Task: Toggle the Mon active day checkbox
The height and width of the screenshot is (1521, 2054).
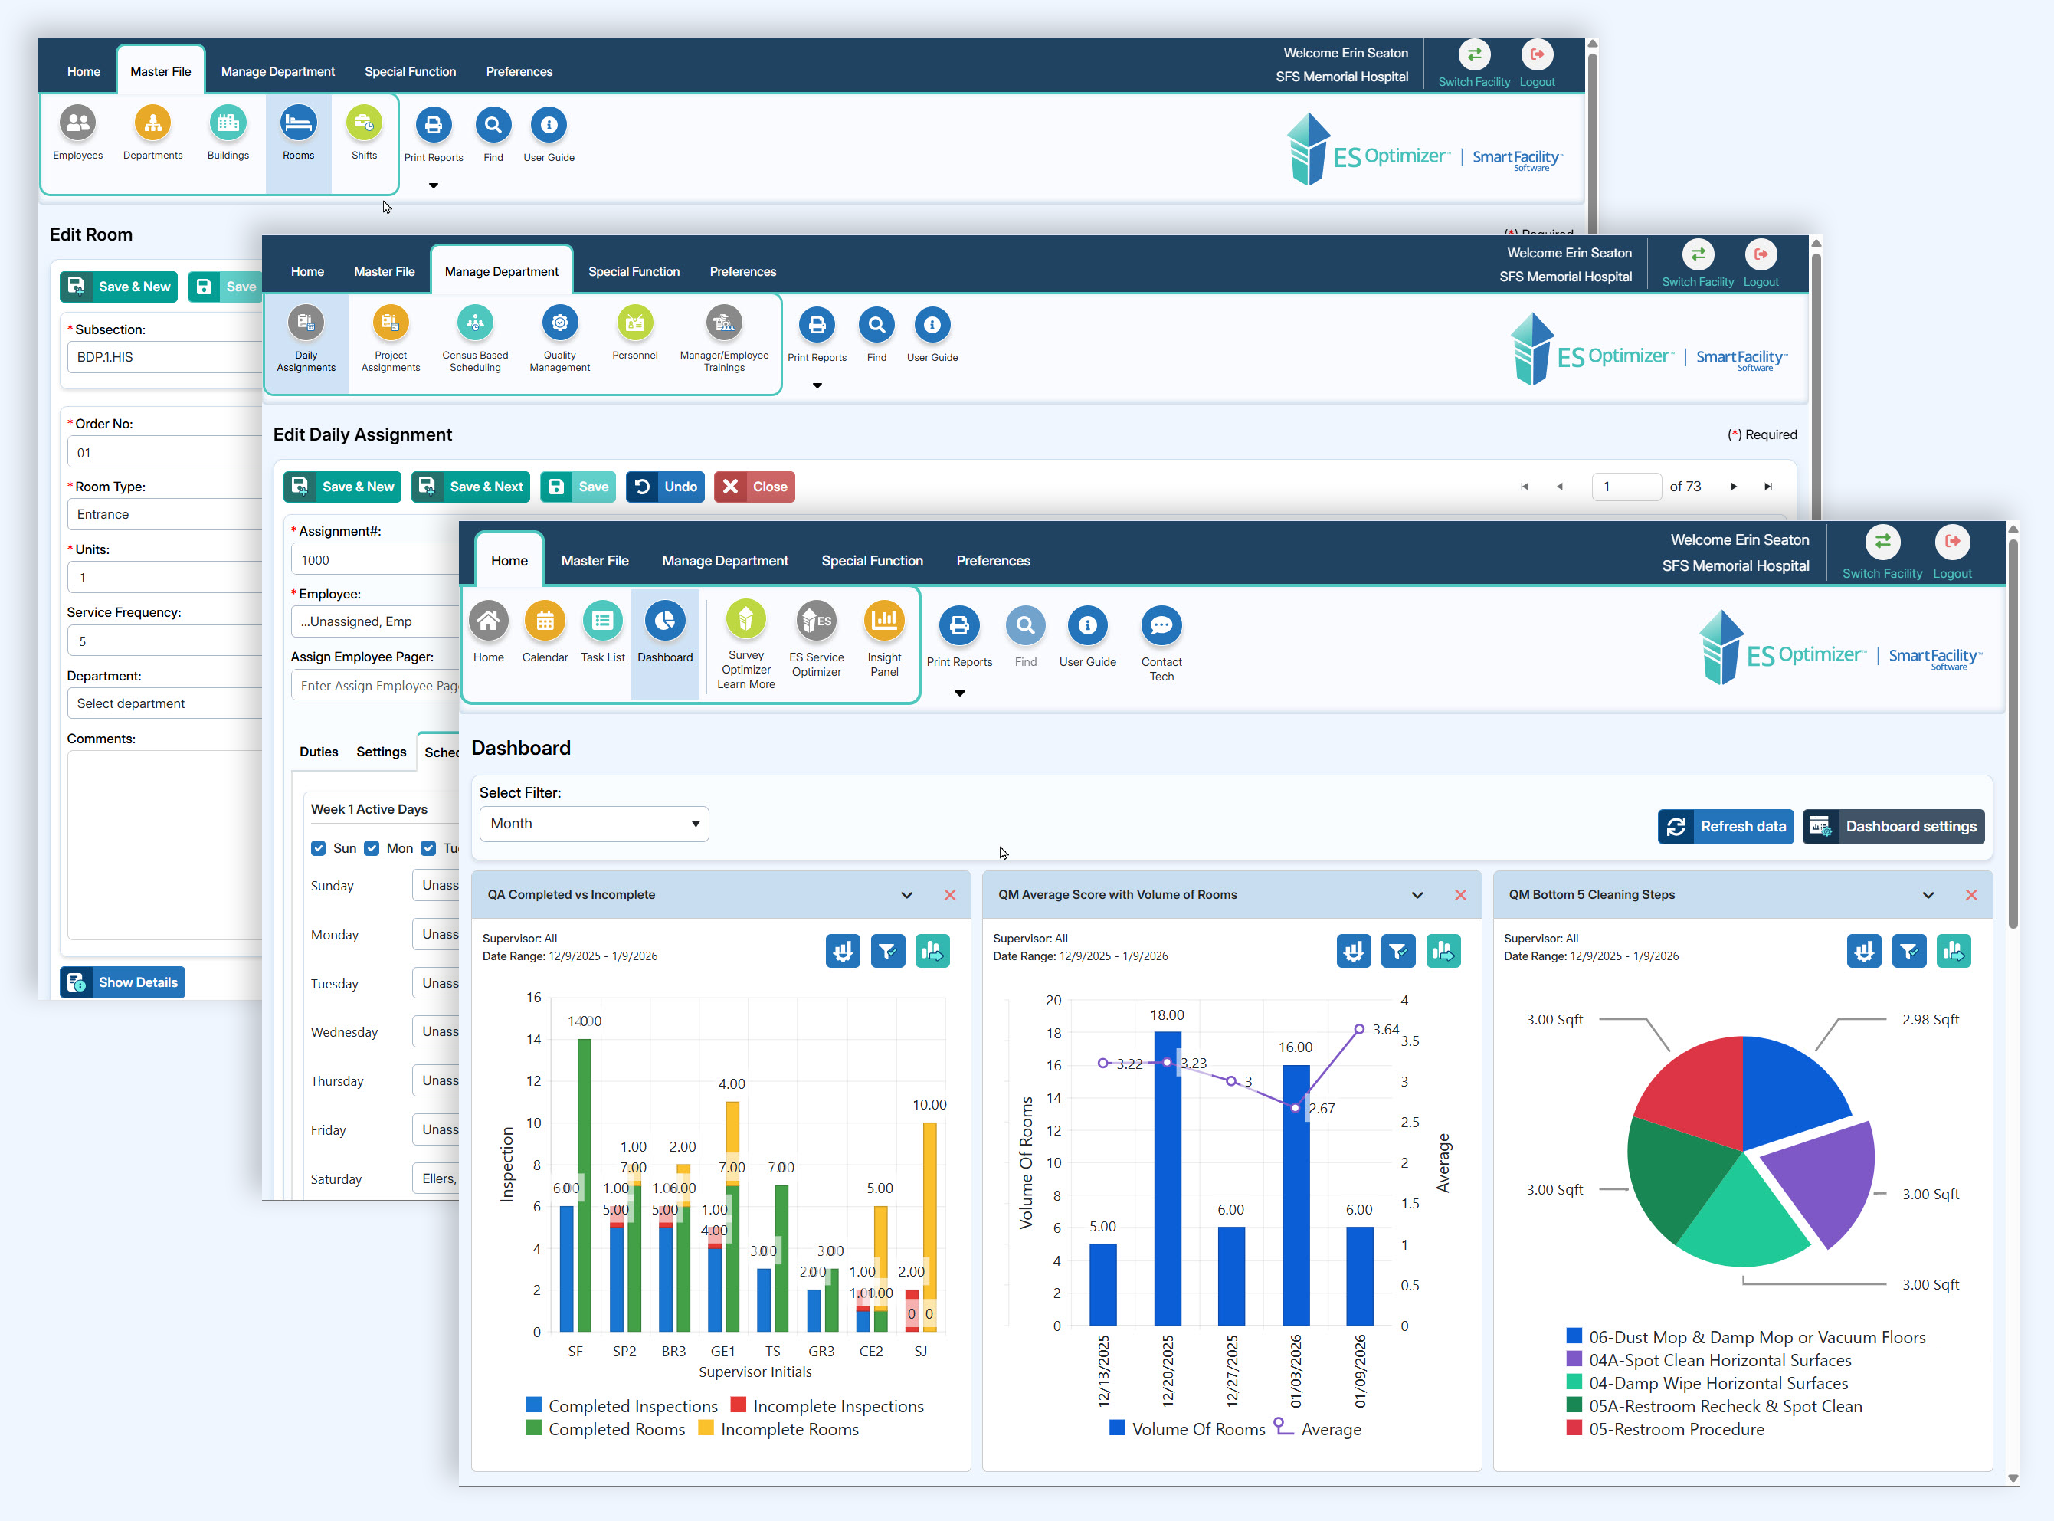Action: pos(372,848)
